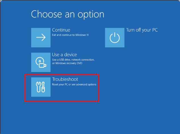Choose the Use a device title
The width and height of the screenshot is (180, 134).
(x=64, y=55)
